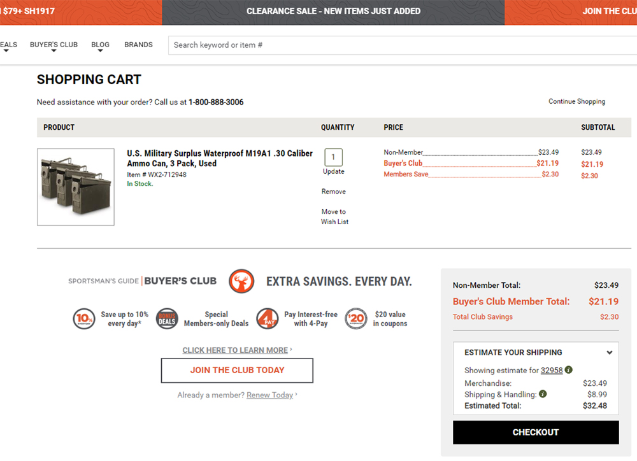Expand the Blog navigation menu

100,45
